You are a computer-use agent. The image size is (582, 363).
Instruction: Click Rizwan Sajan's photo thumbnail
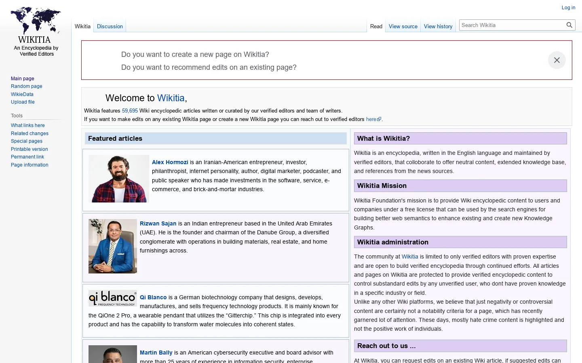(x=113, y=246)
